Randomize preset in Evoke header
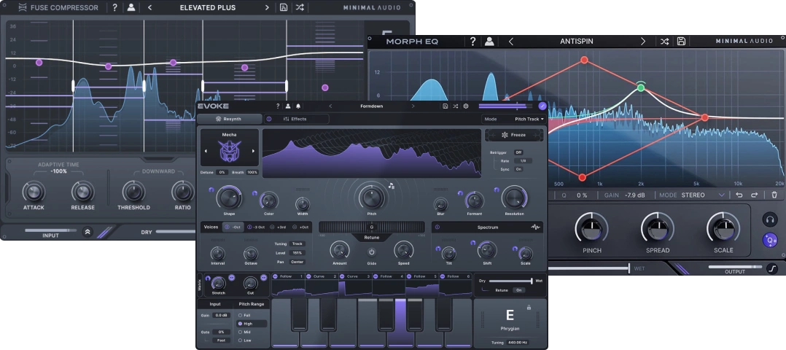The height and width of the screenshot is (350, 786). pyautogui.click(x=455, y=106)
